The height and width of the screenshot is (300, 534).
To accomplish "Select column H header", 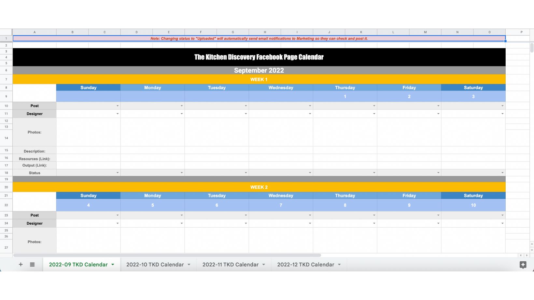I will 265,32.
